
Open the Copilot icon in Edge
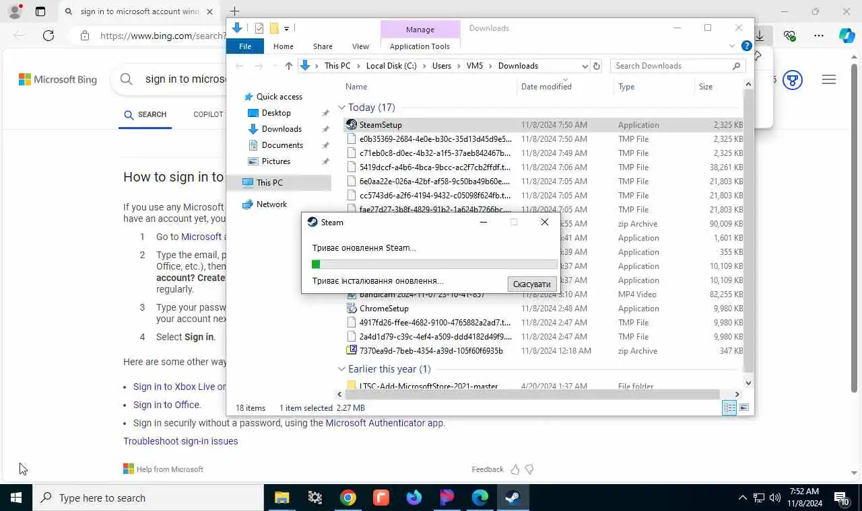point(847,36)
